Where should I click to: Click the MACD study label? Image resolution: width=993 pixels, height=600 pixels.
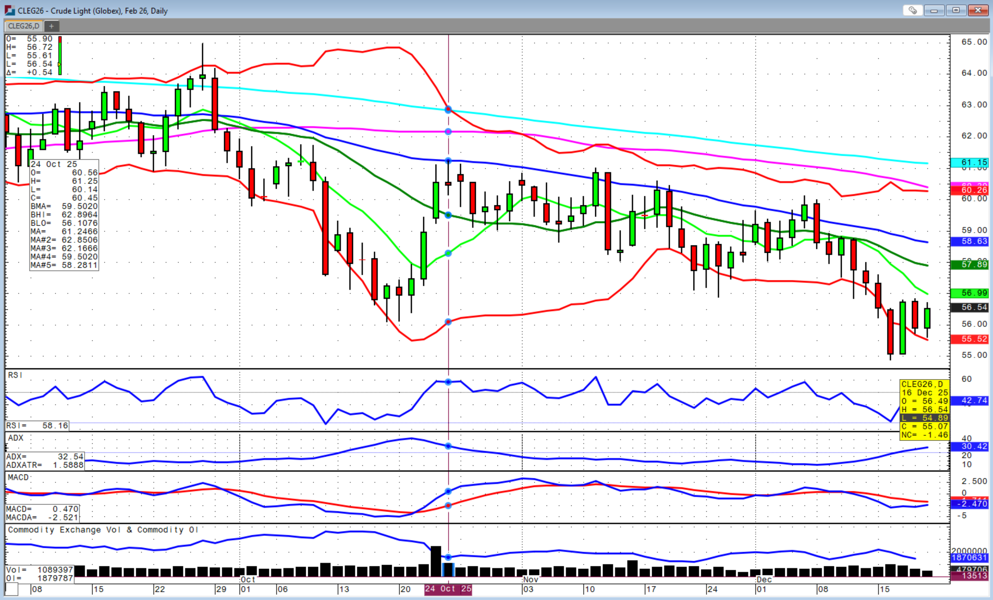(18, 477)
